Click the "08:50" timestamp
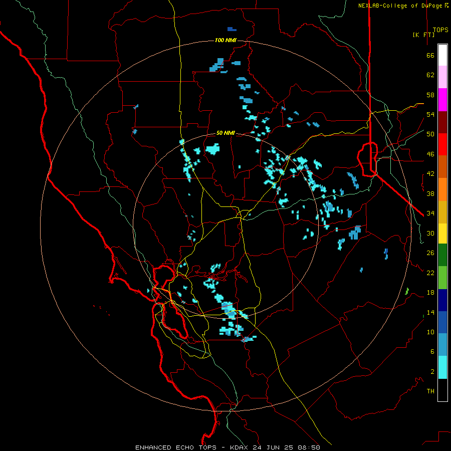 tap(309, 447)
